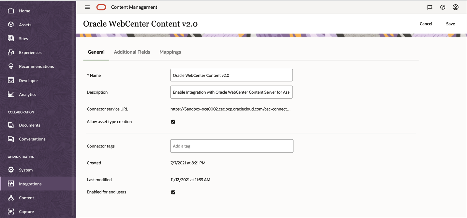Click into the Description input field
Viewport: 467px width, 218px height.
(x=232, y=92)
